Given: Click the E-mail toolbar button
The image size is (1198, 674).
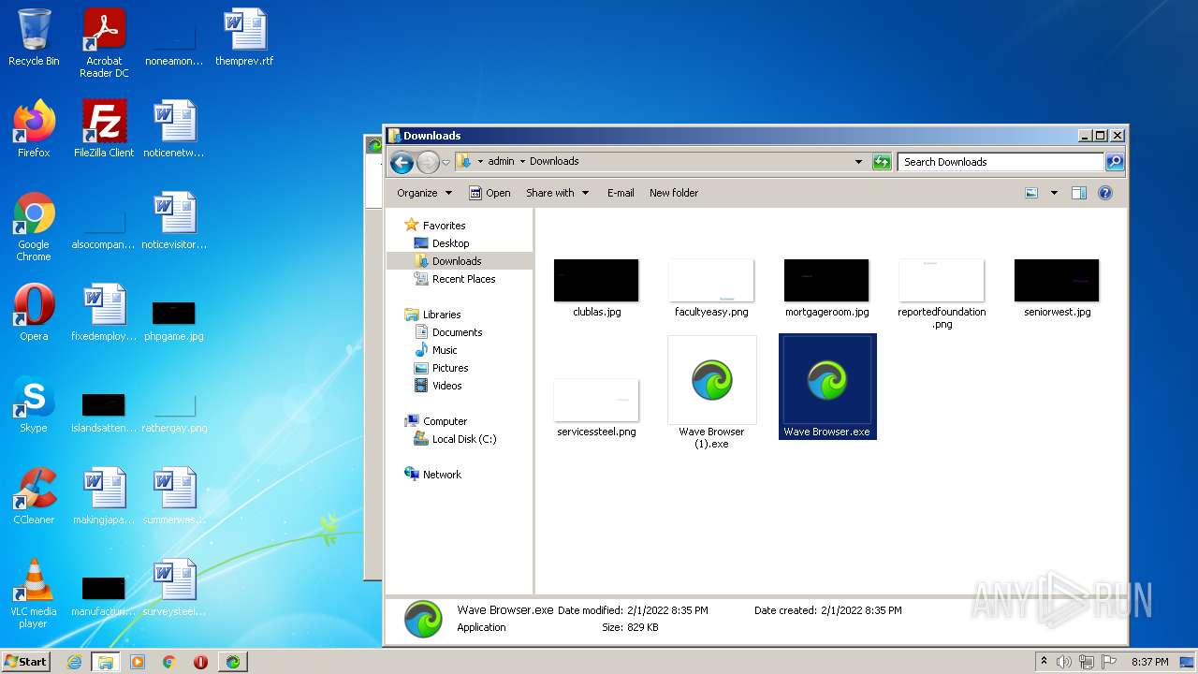Looking at the screenshot, I should coord(621,193).
